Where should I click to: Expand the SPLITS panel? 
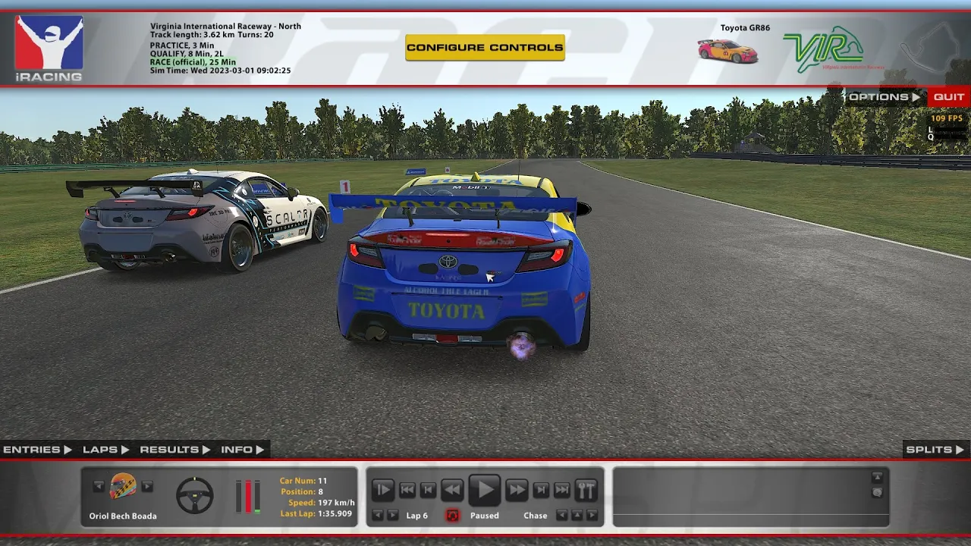936,450
